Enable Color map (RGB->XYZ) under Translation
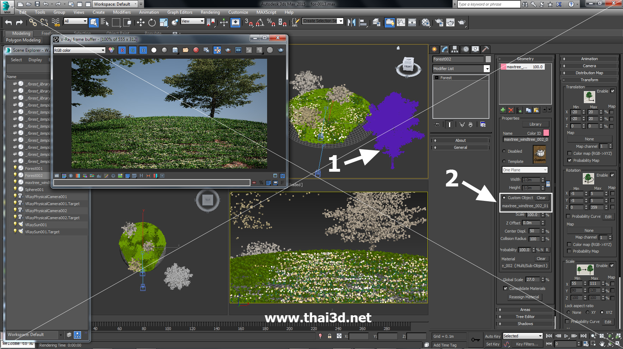The width and height of the screenshot is (623, 349). click(569, 153)
